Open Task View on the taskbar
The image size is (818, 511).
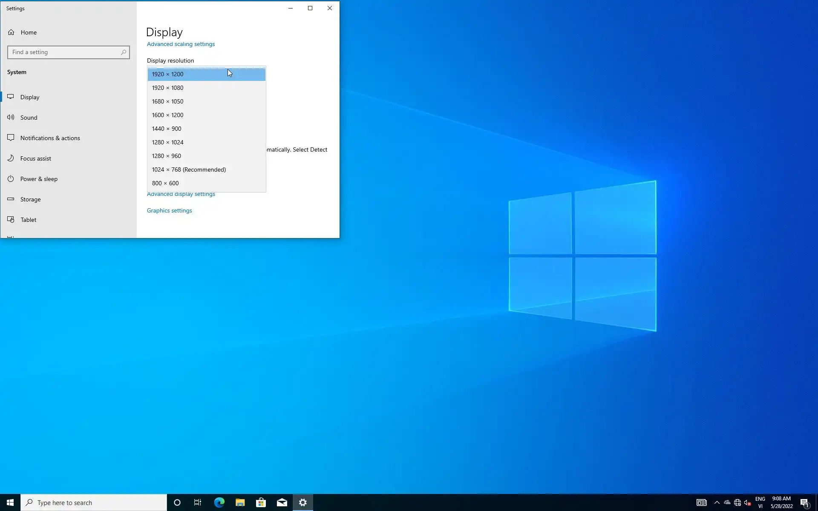click(198, 502)
